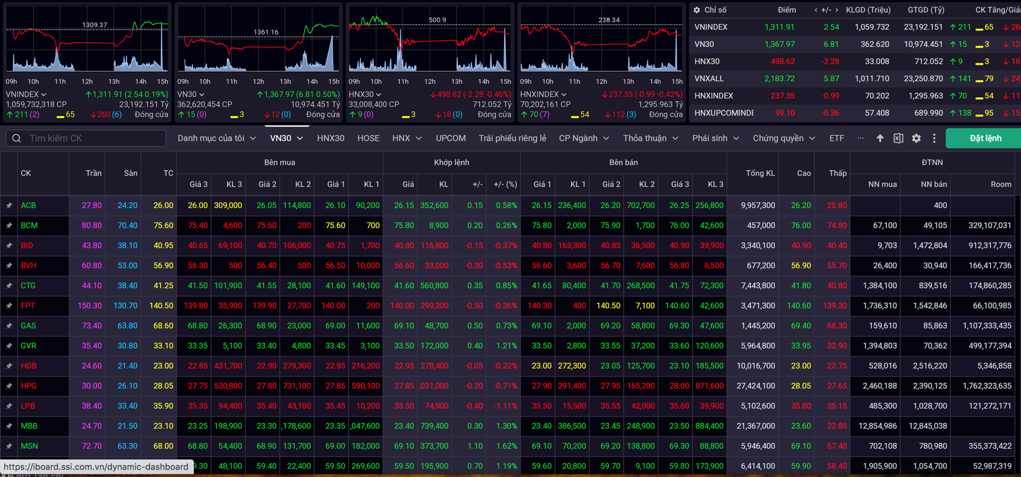Click into Tìm kiếm CK search field
This screenshot has width=1021, height=477.
(86, 138)
